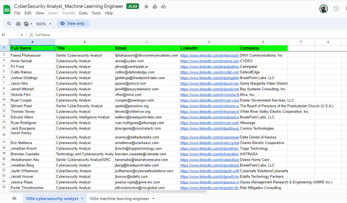This screenshot has height=203, width=347.
Task: Open PJ Frost's LinkedIn link
Action: (x=210, y=66)
